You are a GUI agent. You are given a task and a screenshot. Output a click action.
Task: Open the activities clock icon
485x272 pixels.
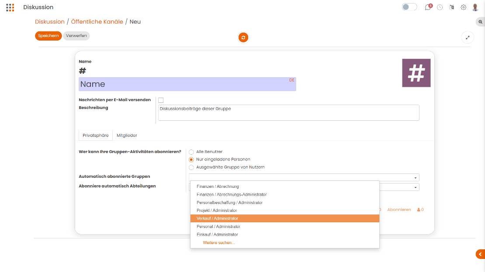point(440,7)
